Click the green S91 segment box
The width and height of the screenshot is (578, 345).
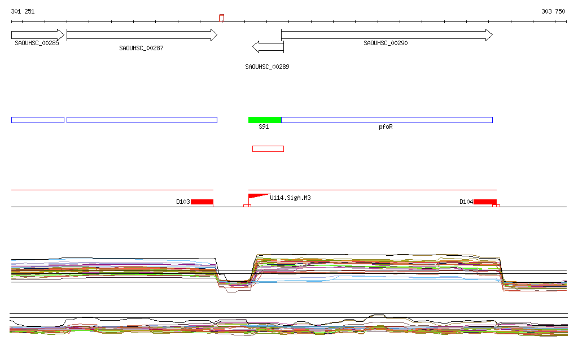[264, 120]
